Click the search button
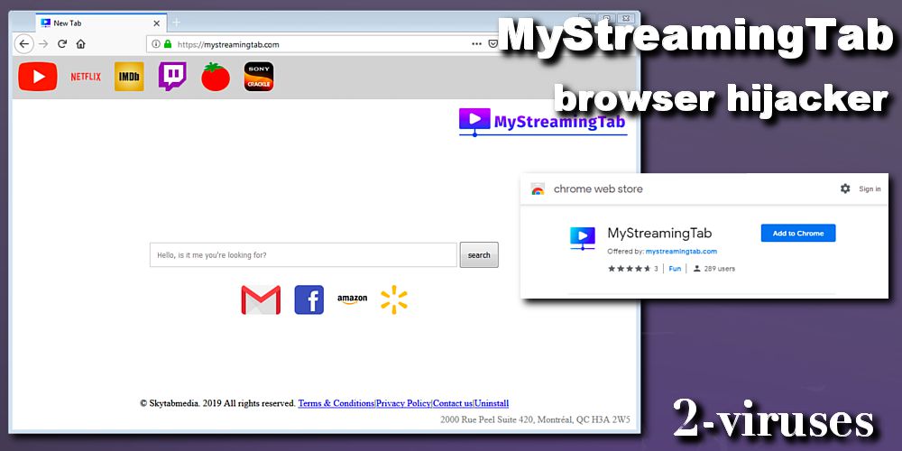The height and width of the screenshot is (451, 902). point(479,255)
